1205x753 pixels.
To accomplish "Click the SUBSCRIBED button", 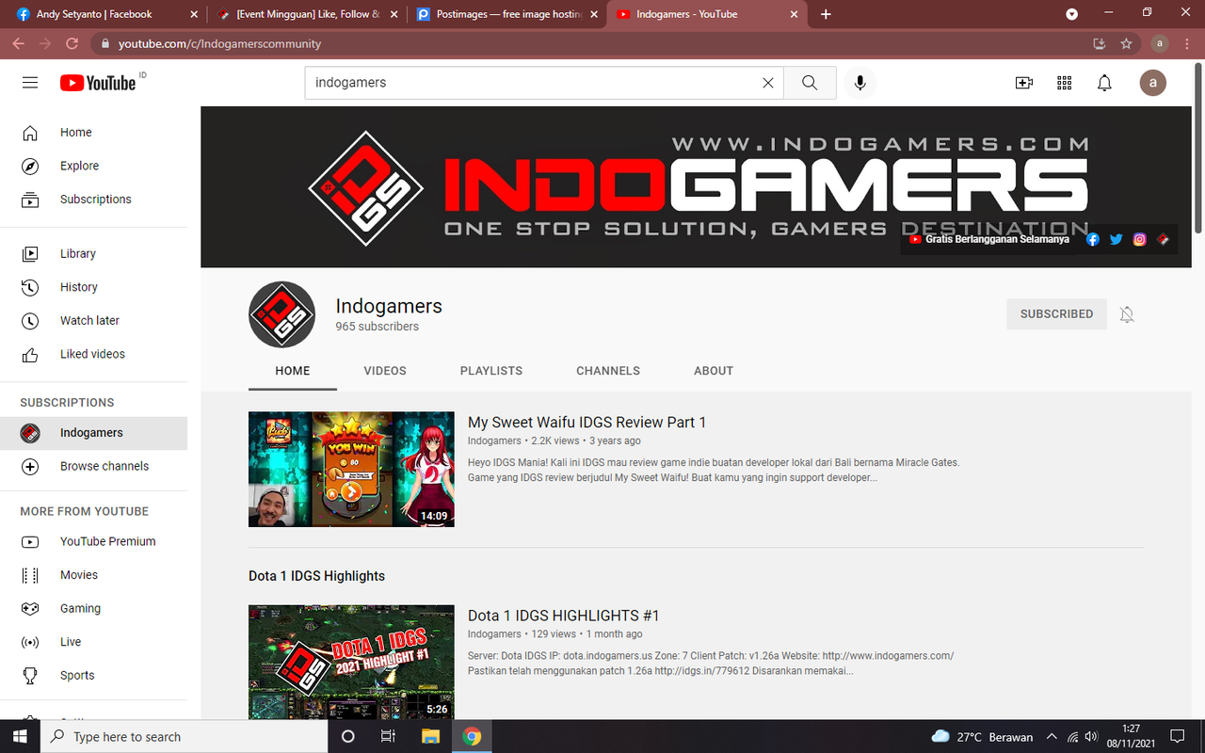I will [x=1056, y=314].
